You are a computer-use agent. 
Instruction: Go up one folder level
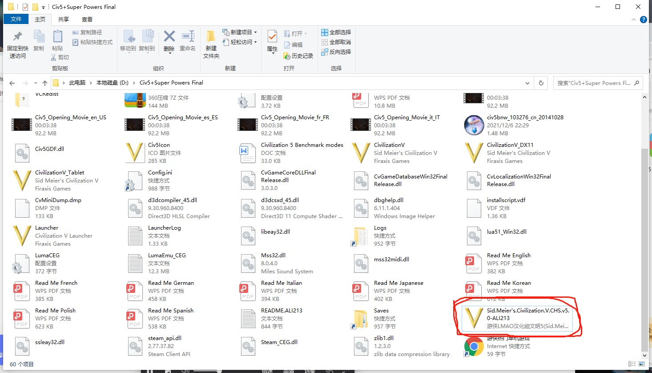pos(45,83)
